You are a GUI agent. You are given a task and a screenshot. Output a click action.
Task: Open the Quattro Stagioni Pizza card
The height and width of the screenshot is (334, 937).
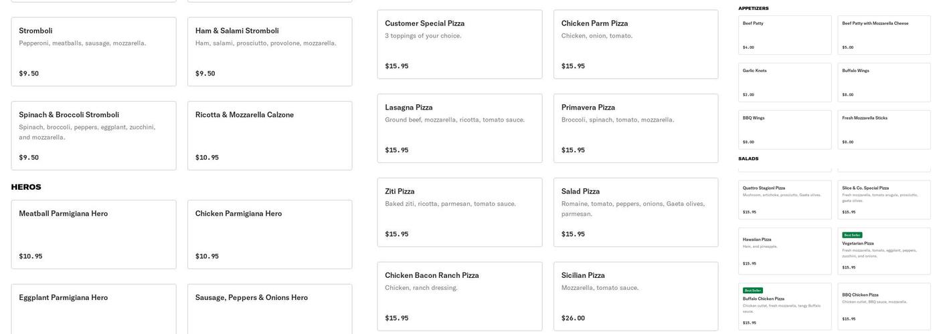[x=785, y=200]
